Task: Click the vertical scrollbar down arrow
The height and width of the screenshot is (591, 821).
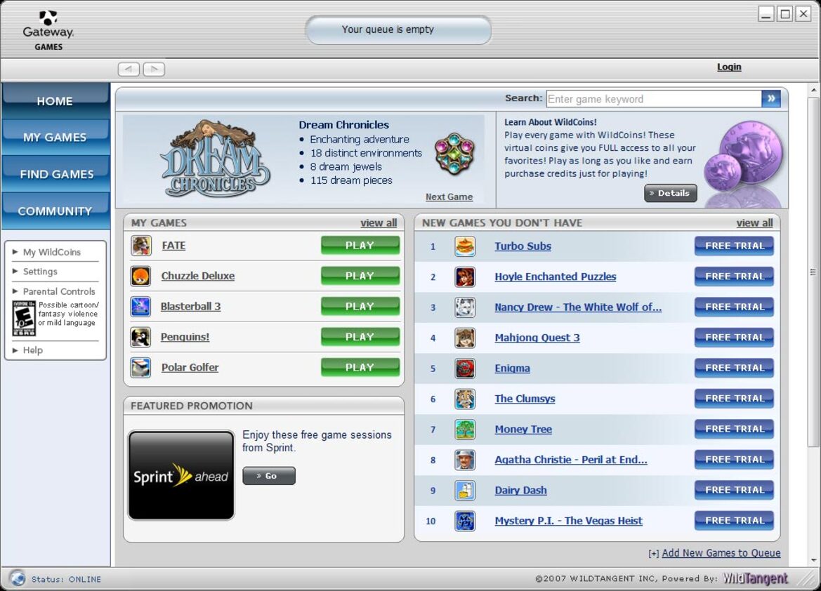Action: click(813, 560)
